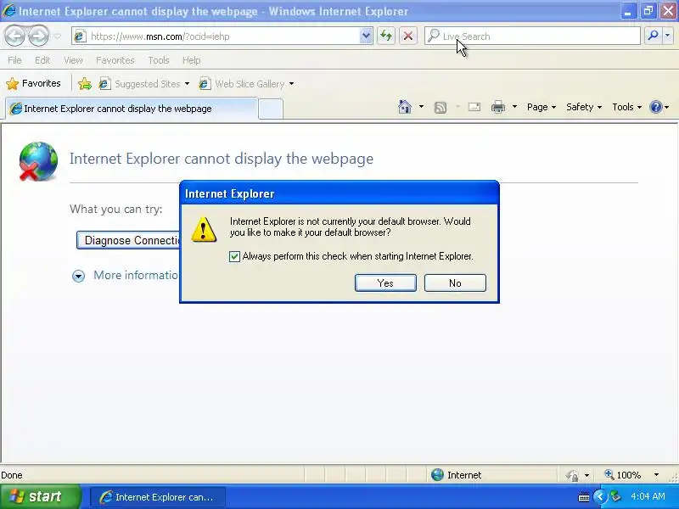Click the globe with red X error icon
The image size is (679, 509).
point(38,161)
